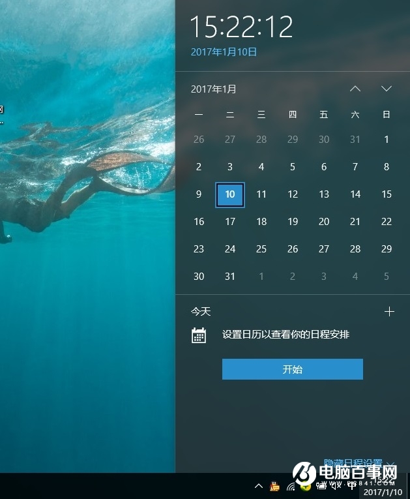
Task: Click the muted volume tray icon
Action: coord(336,486)
